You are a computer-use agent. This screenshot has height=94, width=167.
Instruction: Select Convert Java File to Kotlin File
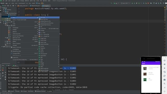click(x=24, y=60)
